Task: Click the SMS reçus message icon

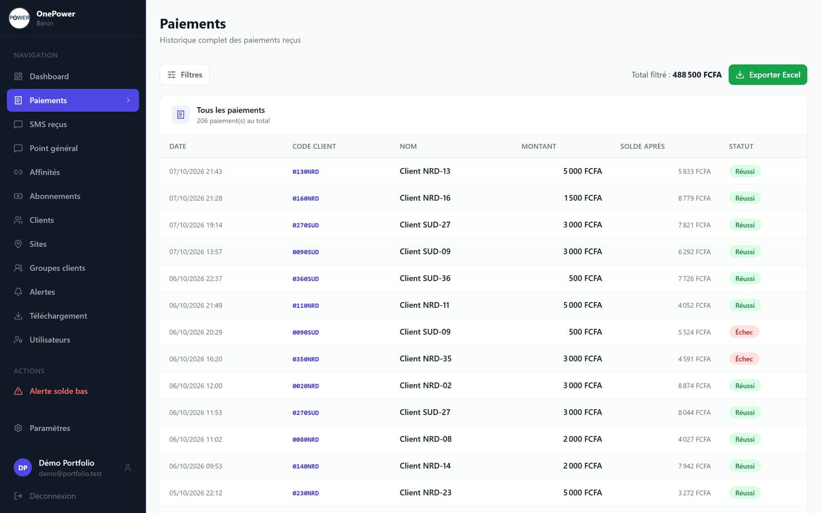Action: [18, 124]
